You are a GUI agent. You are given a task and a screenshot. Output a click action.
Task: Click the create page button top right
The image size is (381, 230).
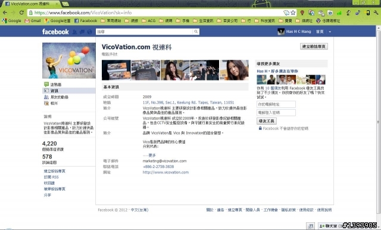[x=314, y=46]
